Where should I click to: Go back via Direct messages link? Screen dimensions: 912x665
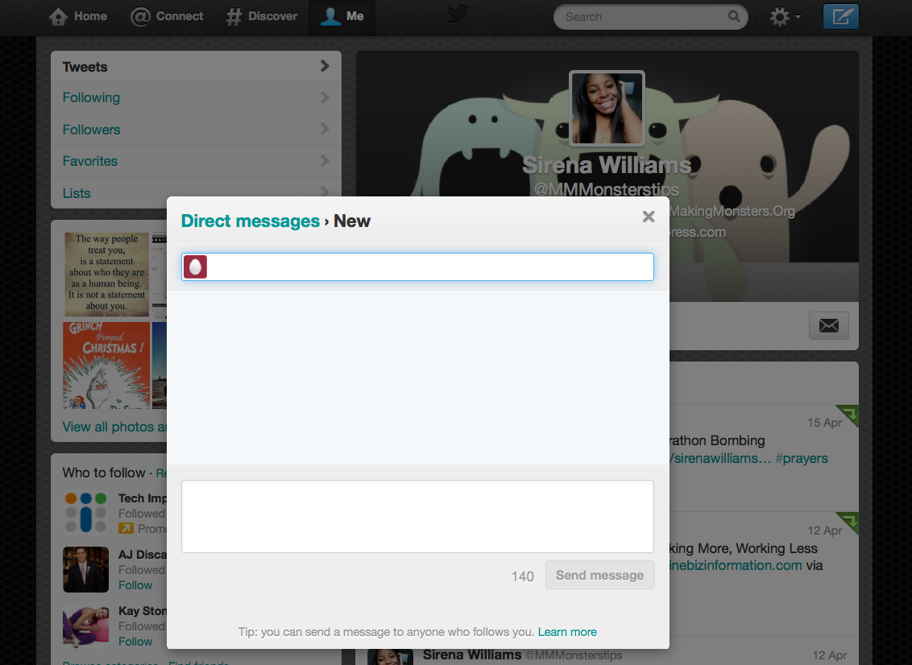point(250,221)
